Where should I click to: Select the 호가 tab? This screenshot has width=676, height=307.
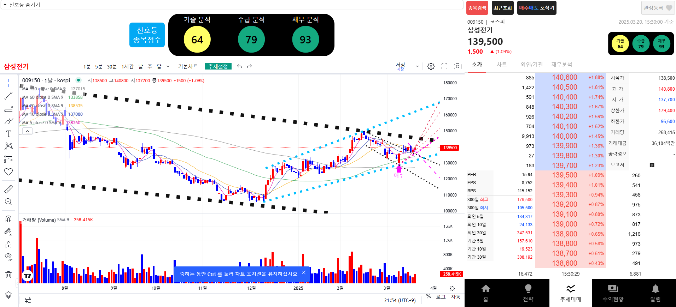477,65
